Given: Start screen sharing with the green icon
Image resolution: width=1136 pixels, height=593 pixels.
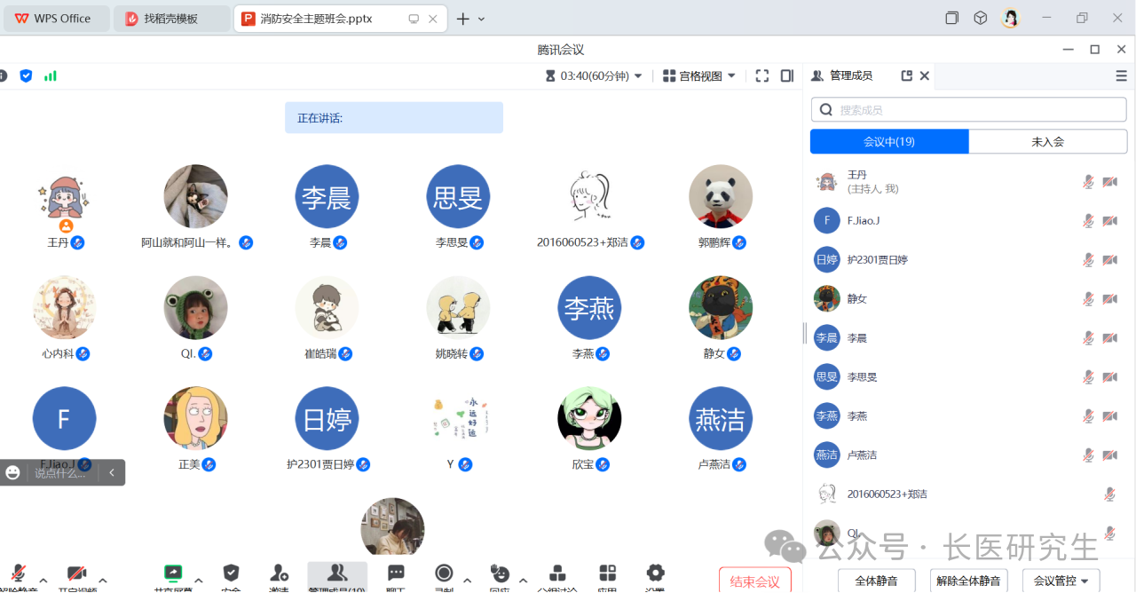Looking at the screenshot, I should 173,573.
